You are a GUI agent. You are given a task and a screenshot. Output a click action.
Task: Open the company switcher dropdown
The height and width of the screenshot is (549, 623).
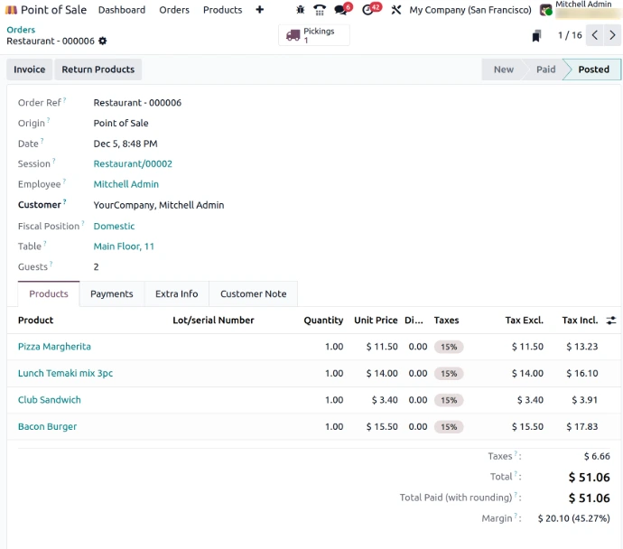click(470, 10)
